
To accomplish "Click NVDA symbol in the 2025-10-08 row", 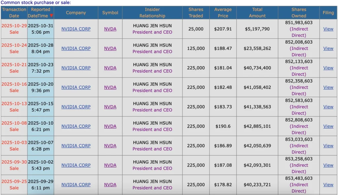I will [x=110, y=126].
